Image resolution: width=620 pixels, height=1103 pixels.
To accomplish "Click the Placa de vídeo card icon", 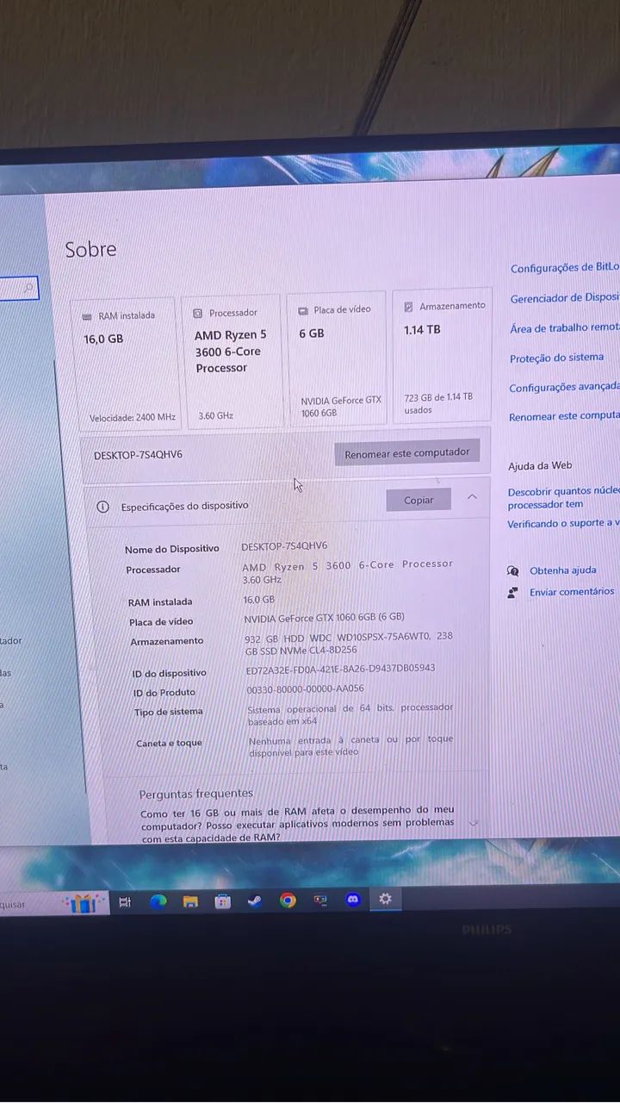I will [x=303, y=310].
